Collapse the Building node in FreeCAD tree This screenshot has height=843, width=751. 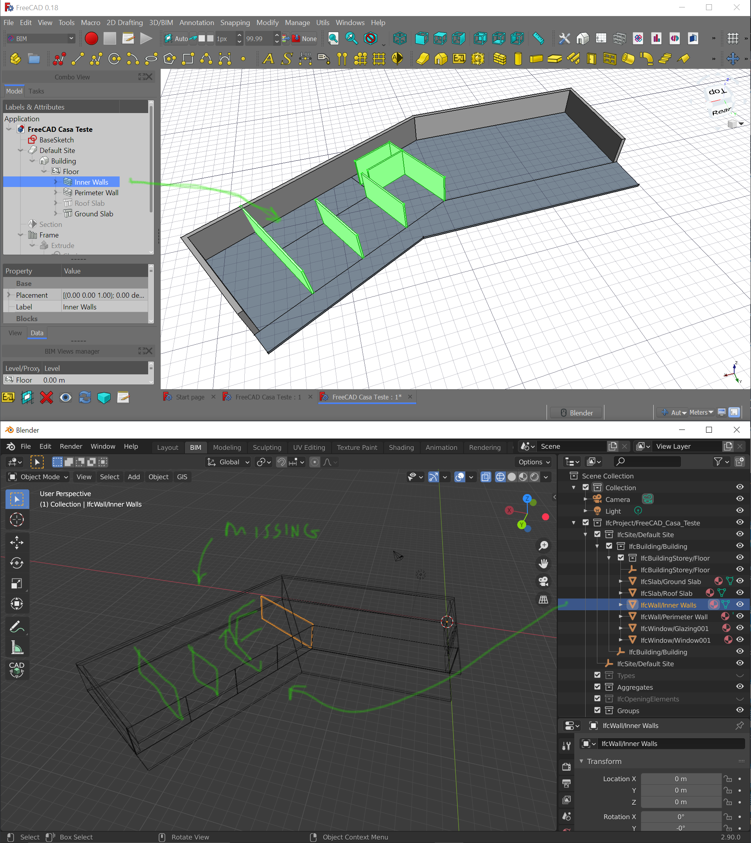click(32, 161)
